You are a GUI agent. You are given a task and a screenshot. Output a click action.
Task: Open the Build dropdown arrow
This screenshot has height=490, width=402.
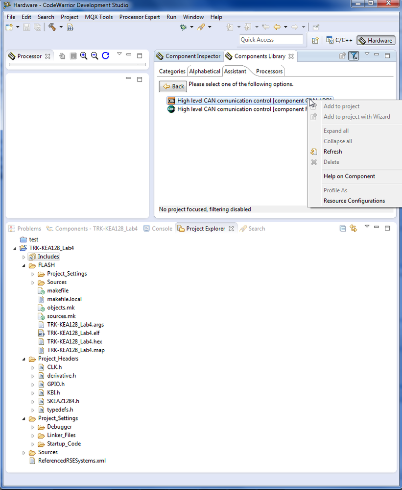coord(61,27)
